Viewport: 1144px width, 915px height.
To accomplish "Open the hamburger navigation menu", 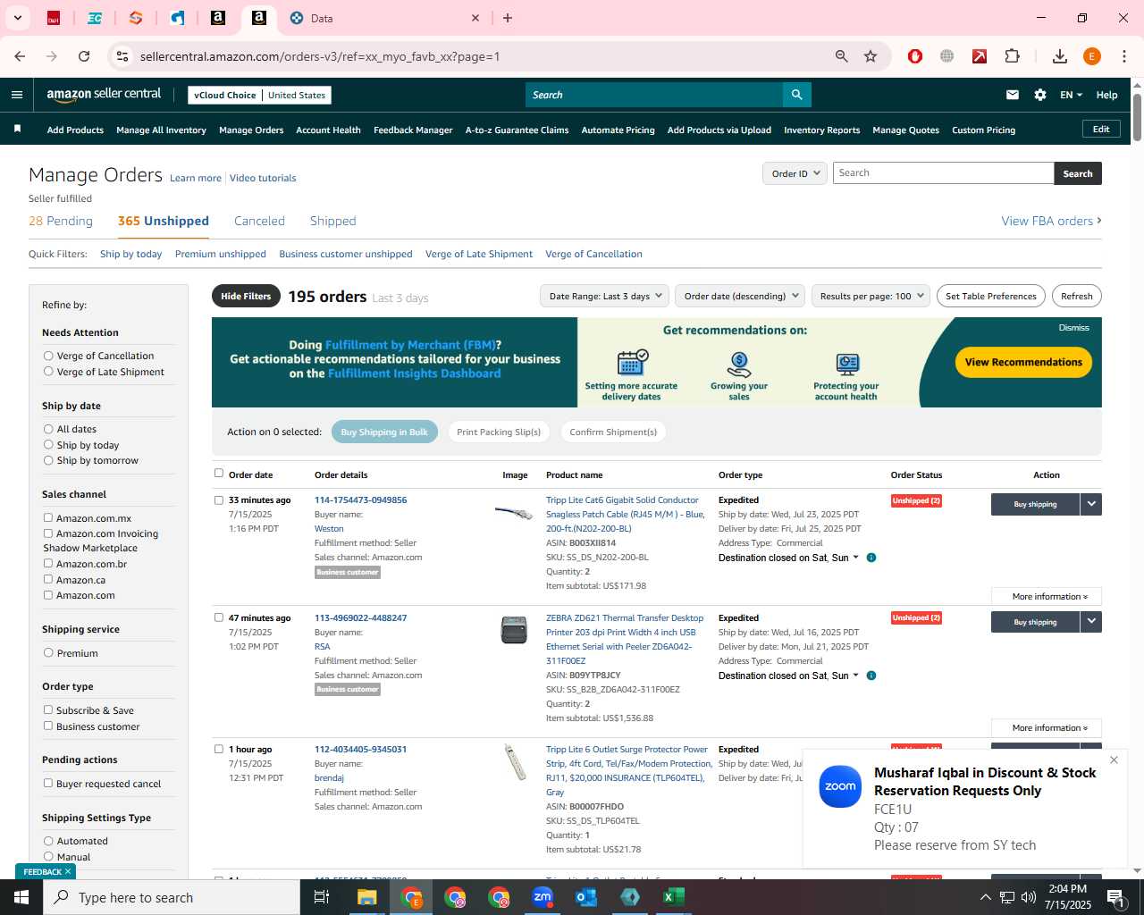I will click(x=17, y=95).
